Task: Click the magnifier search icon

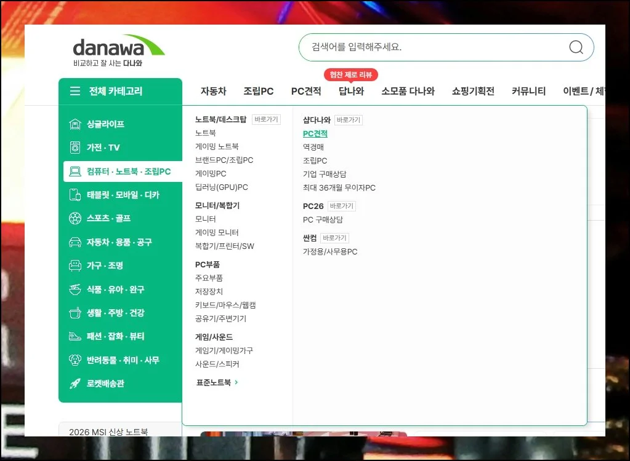Action: click(x=576, y=47)
